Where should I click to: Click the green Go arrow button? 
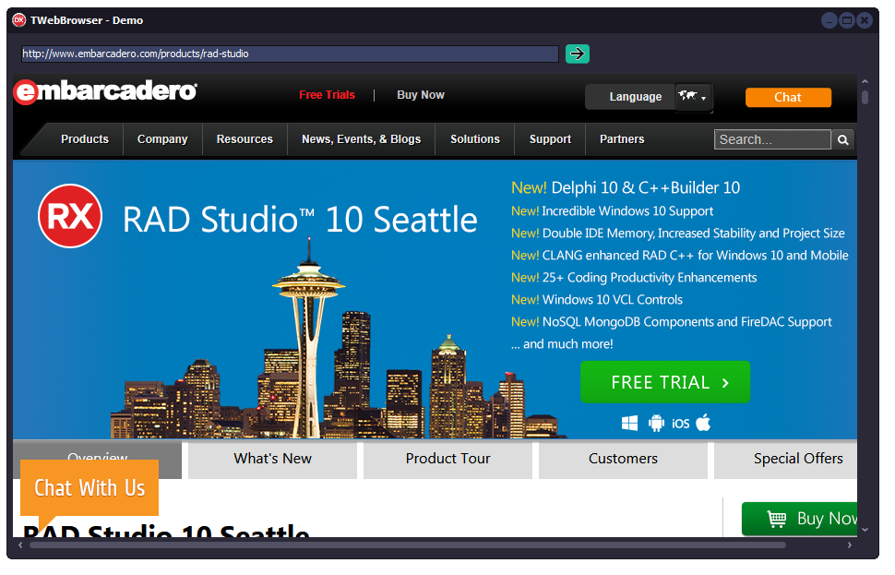pyautogui.click(x=577, y=54)
